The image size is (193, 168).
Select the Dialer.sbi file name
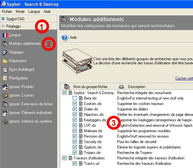91,109
